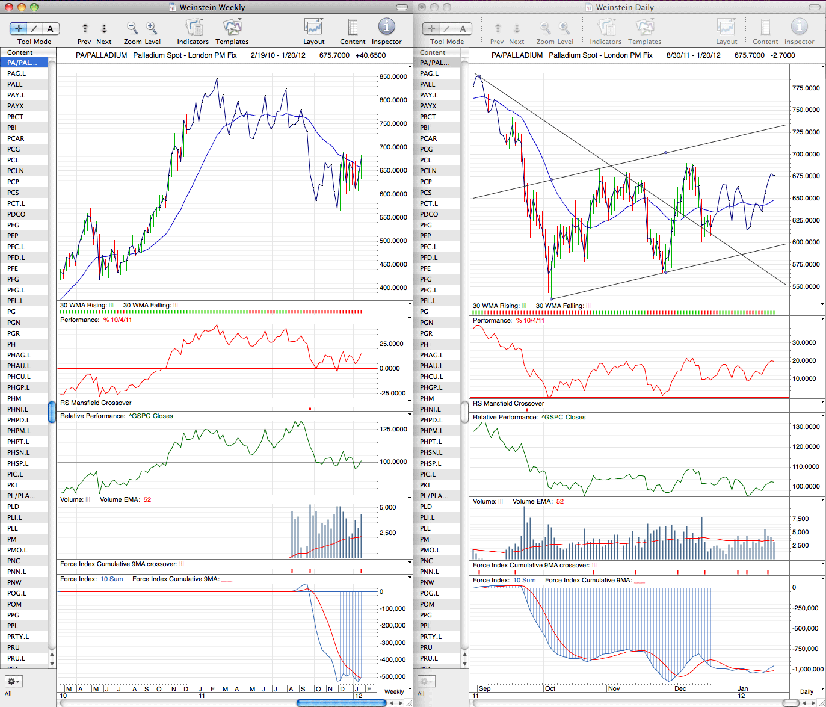826x707 pixels.
Task: Open the gear action menu below symbol list
Action: [13, 681]
